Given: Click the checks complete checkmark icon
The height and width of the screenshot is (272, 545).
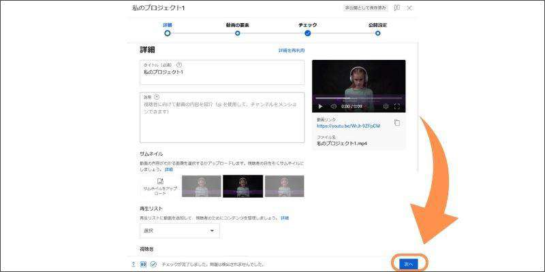Looking at the screenshot, I should click(x=153, y=264).
